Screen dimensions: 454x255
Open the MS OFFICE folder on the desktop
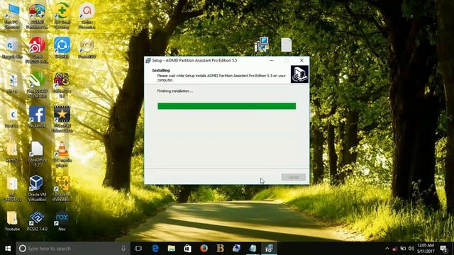pyautogui.click(x=12, y=188)
